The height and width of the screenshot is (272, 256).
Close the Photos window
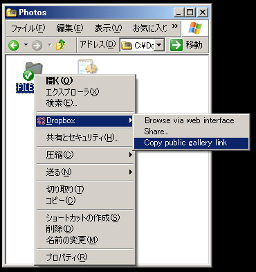[x=202, y=12]
